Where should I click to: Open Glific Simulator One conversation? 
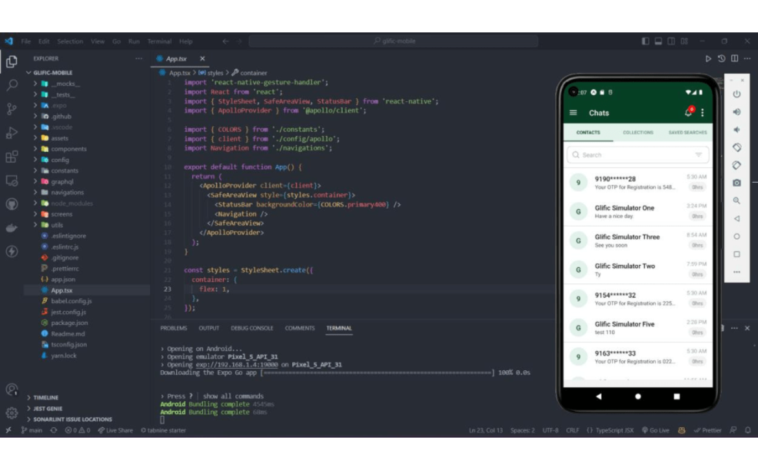coord(625,211)
